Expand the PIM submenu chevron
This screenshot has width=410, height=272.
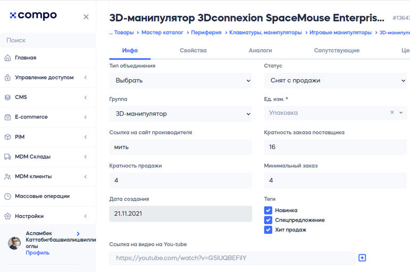coord(86,137)
